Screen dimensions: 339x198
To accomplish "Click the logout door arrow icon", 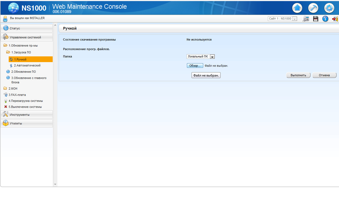I will click(335, 19).
